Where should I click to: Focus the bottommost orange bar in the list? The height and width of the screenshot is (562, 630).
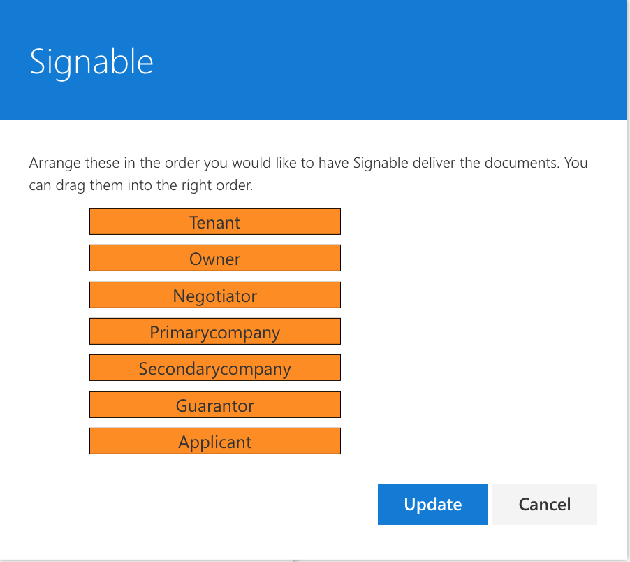tap(215, 441)
